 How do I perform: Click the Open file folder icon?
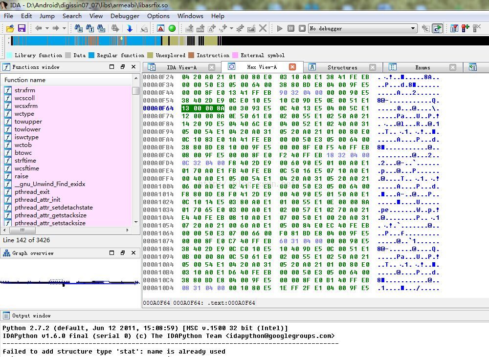coord(10,28)
